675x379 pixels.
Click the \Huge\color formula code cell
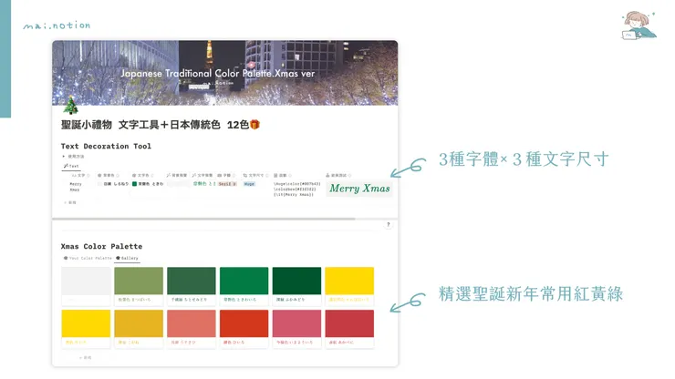(297, 189)
